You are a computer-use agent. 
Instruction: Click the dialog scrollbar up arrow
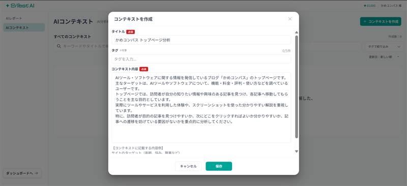297,33
